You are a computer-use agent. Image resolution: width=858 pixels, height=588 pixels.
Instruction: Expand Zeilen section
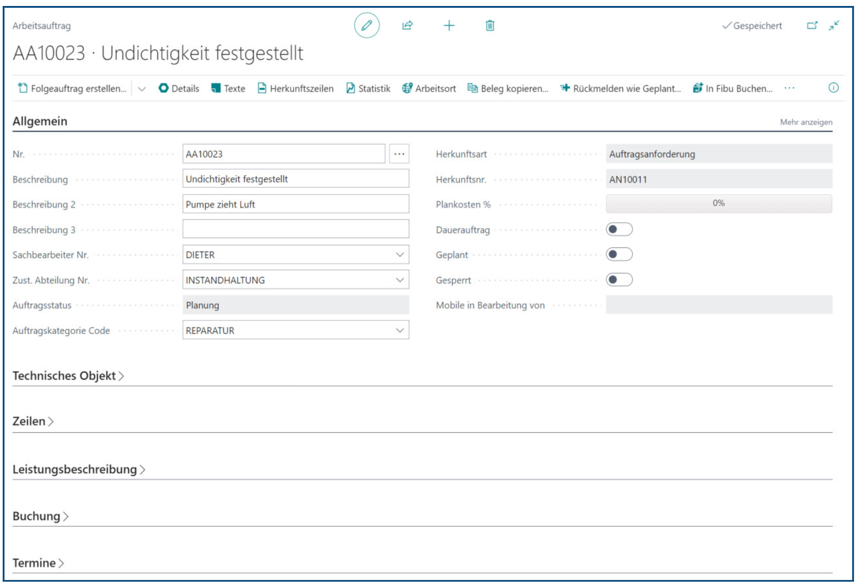click(x=33, y=421)
